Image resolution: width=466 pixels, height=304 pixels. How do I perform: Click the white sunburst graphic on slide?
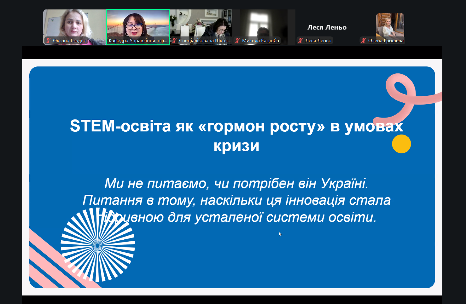(98, 245)
